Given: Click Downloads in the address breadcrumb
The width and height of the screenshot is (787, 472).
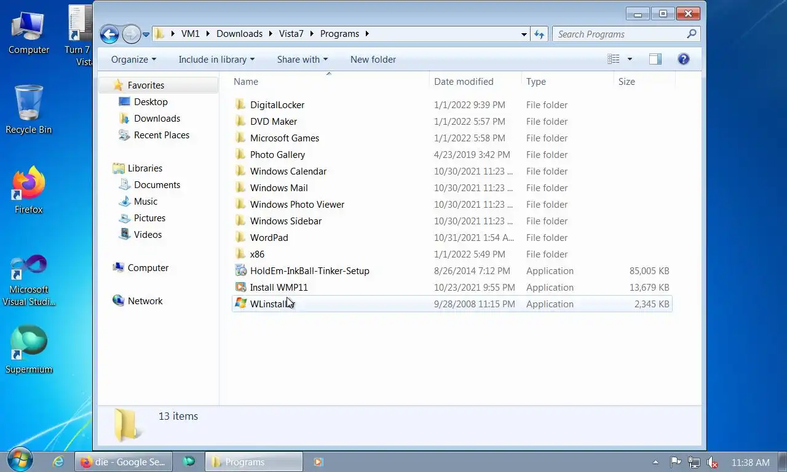Looking at the screenshot, I should point(239,34).
